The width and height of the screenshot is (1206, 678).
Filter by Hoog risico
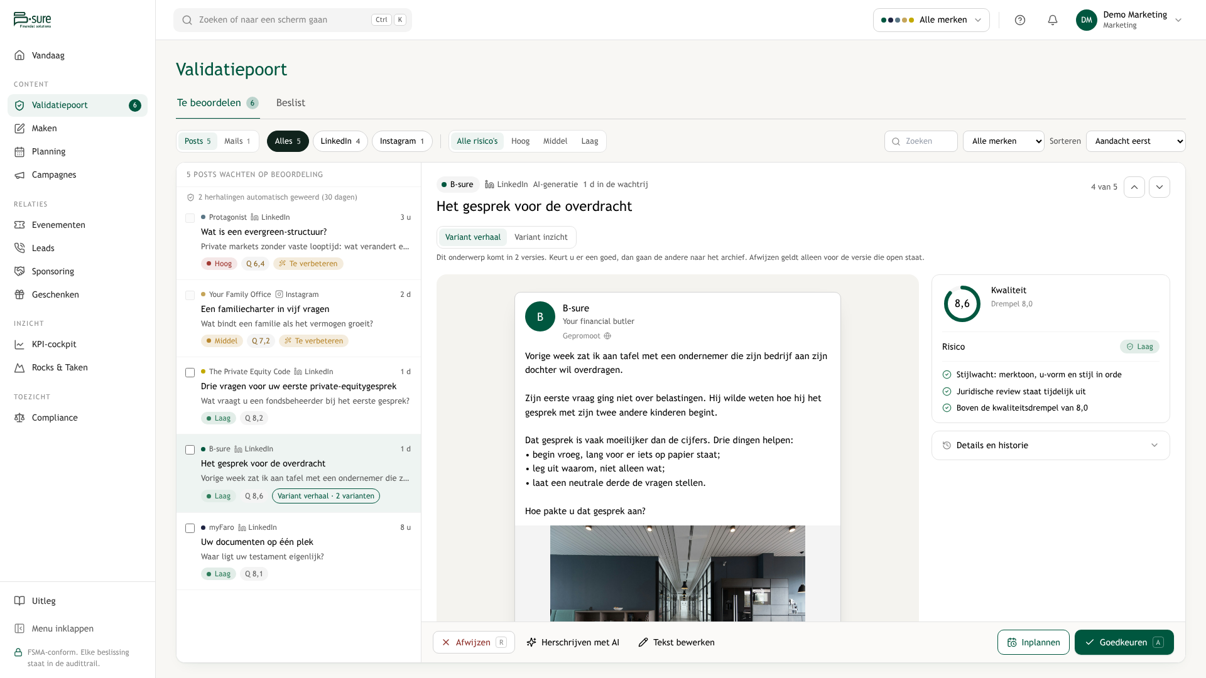tap(520, 141)
